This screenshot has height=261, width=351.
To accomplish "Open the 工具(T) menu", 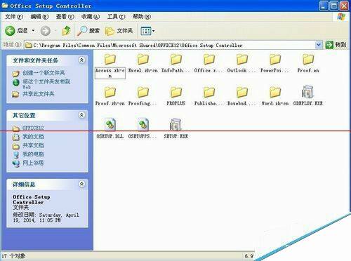I will pyautogui.click(x=117, y=17).
